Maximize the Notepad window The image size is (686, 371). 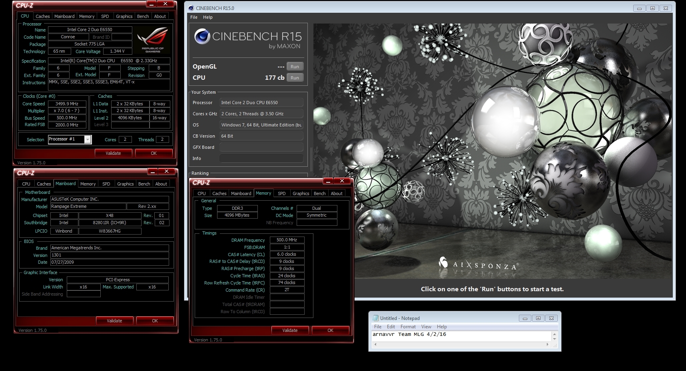[538, 318]
